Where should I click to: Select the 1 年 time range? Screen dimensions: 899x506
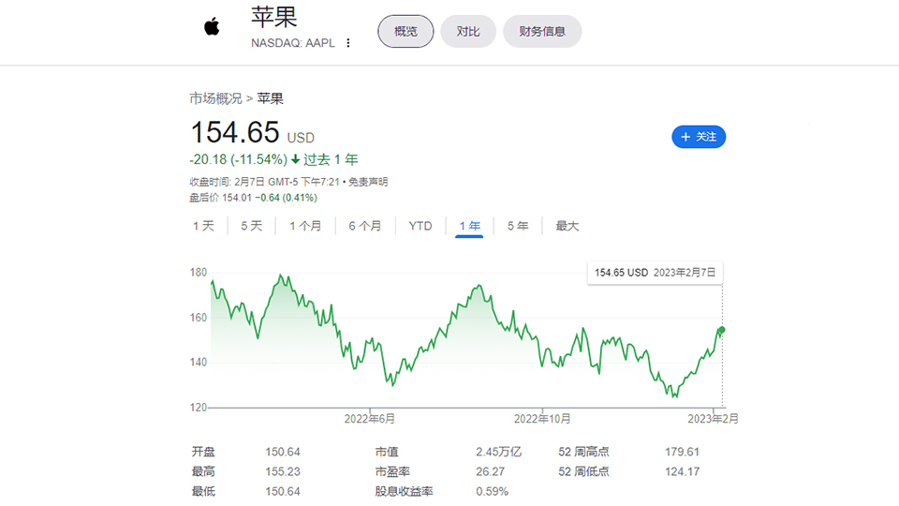[x=469, y=226]
